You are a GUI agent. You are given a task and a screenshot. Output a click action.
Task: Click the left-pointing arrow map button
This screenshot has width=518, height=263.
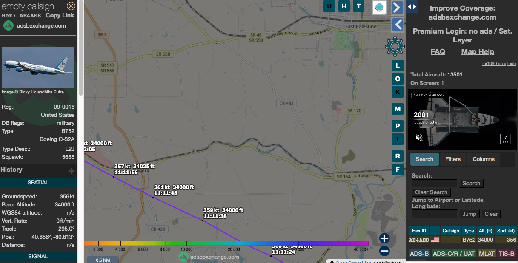[x=397, y=25]
